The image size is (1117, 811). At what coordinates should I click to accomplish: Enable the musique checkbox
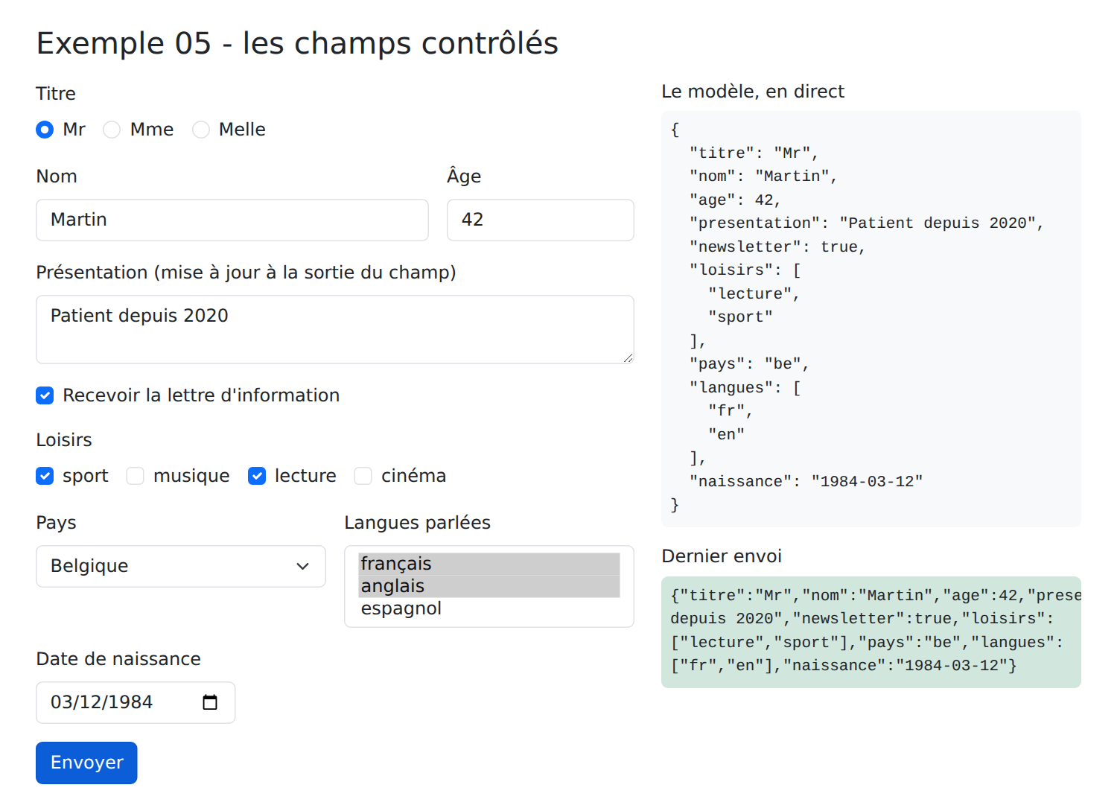pyautogui.click(x=135, y=476)
